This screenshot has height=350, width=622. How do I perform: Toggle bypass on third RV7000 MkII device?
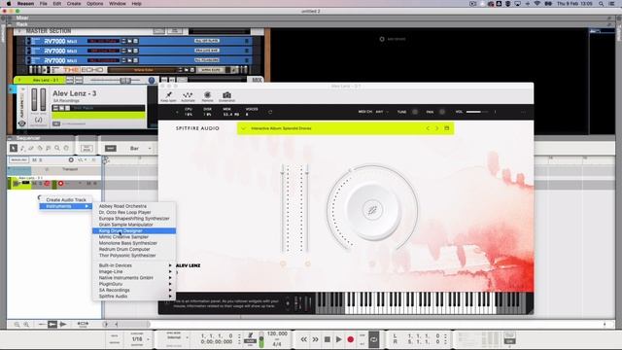tap(28, 60)
